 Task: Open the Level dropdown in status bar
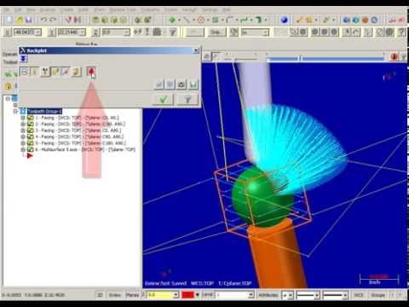click(x=251, y=295)
